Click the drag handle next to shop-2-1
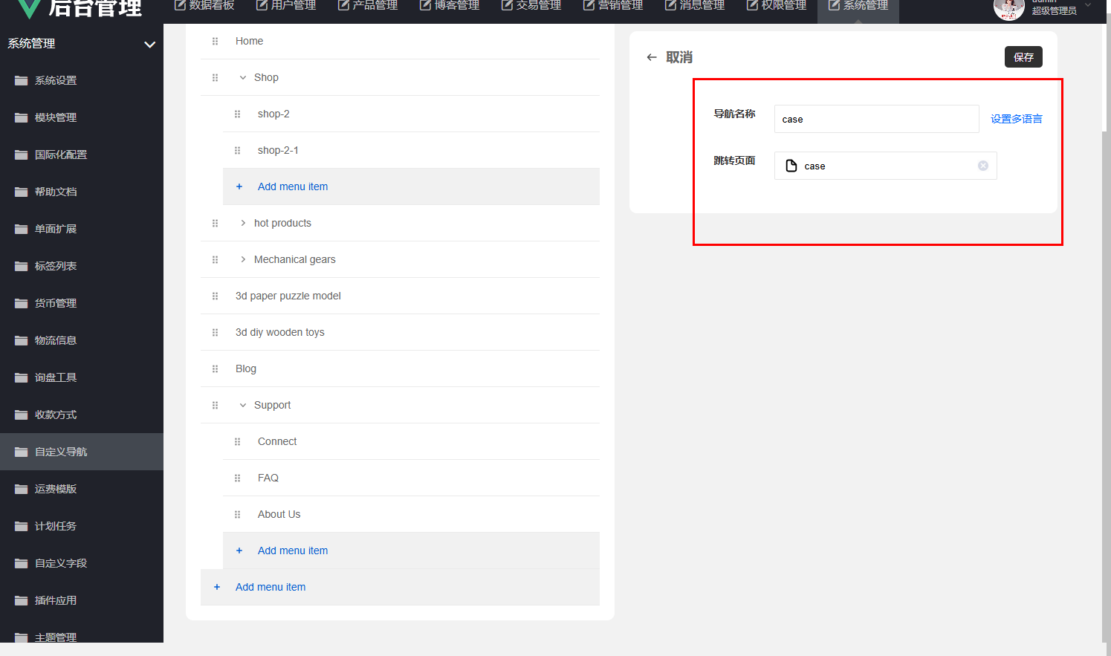 [237, 151]
